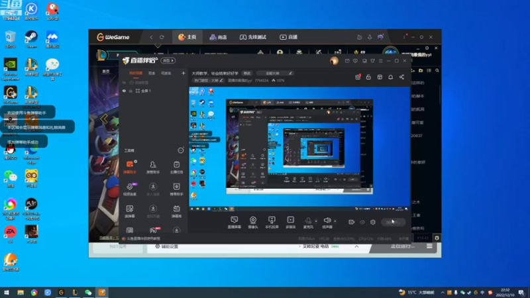Hide the 全屏 1 source layer

pos(124,91)
